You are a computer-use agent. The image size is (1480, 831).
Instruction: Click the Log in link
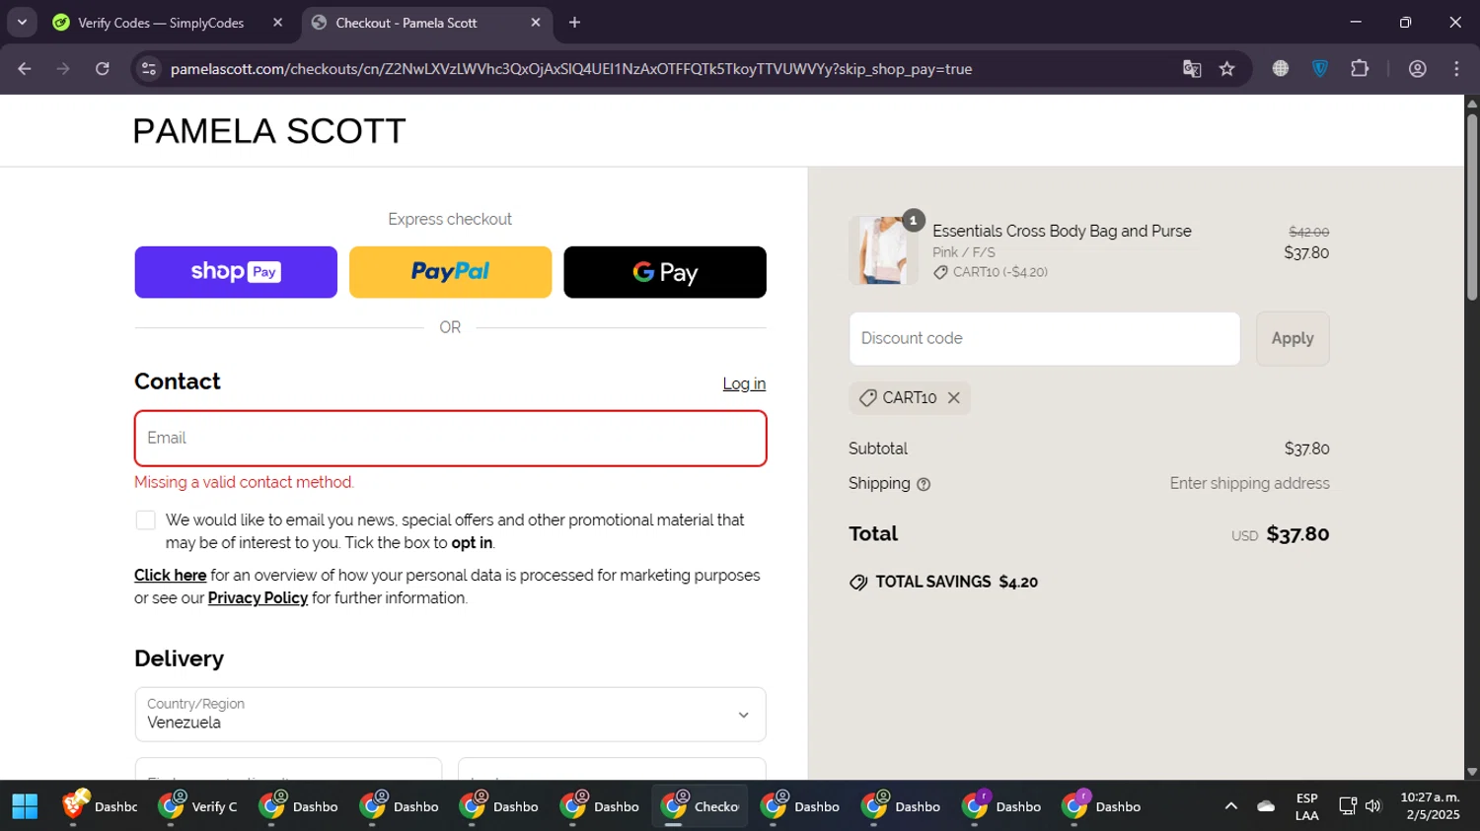744,384
